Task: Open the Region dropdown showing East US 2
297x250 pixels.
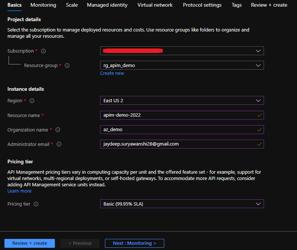Action: coord(182,100)
